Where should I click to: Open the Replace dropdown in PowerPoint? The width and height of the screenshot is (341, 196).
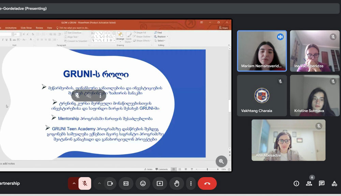click(162, 37)
